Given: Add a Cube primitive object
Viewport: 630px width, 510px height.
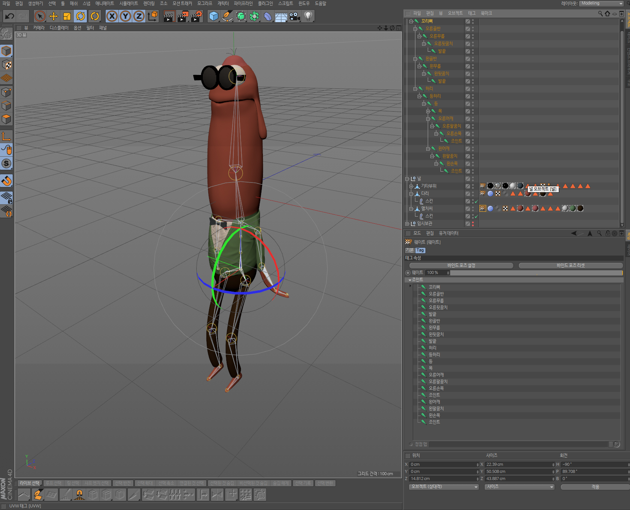Looking at the screenshot, I should (x=213, y=16).
